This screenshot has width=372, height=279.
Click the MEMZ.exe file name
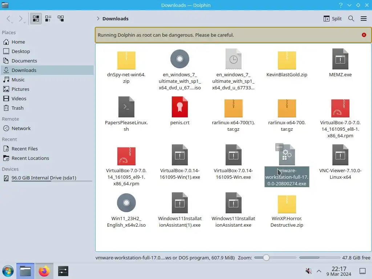pyautogui.click(x=340, y=74)
